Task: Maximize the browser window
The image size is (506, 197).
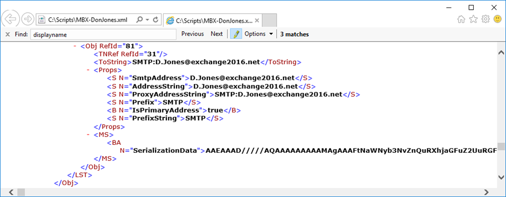Action: (471, 7)
